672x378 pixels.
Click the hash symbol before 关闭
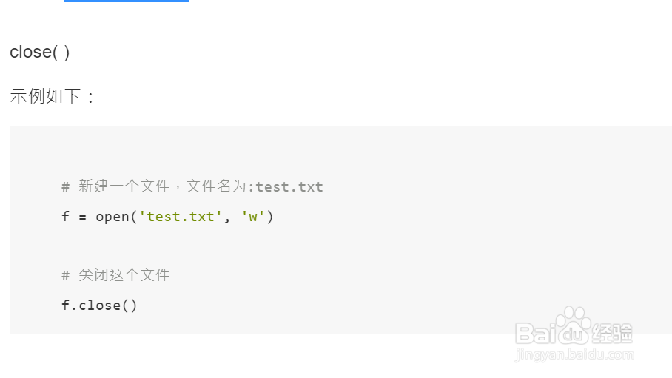[x=65, y=276]
